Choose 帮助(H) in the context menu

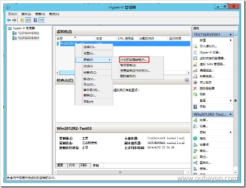(x=94, y=102)
